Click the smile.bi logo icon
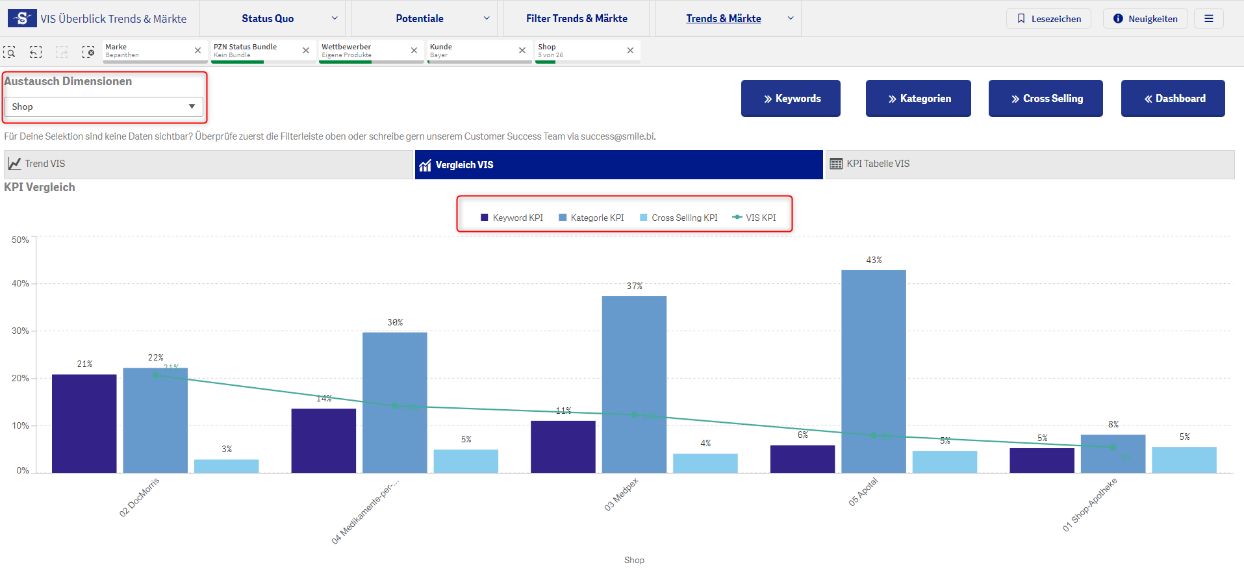Image resolution: width=1244 pixels, height=569 pixels. (x=22, y=18)
